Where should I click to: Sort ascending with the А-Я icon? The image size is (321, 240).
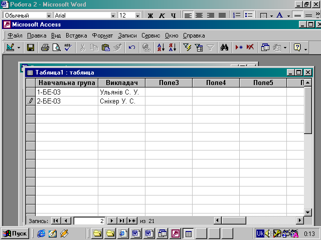coord(161,47)
